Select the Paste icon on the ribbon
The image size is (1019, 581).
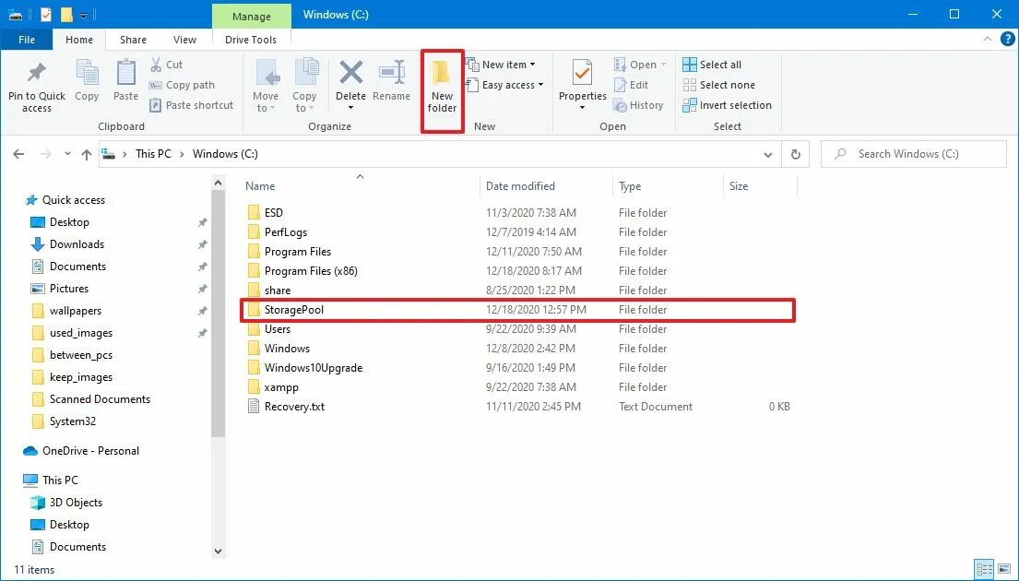pos(125,83)
